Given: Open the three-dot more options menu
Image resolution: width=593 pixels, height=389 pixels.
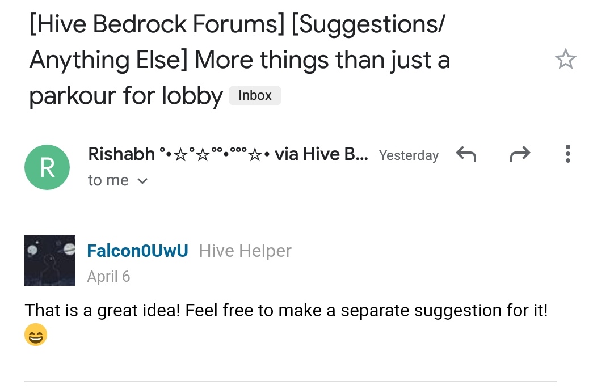Looking at the screenshot, I should pos(567,154).
